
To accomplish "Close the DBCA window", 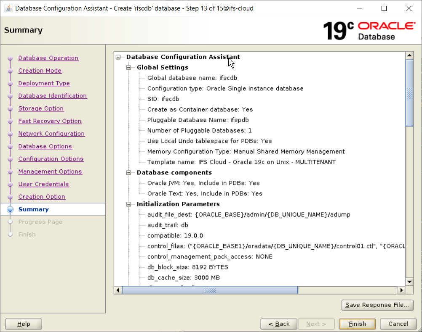I will click(409, 8).
